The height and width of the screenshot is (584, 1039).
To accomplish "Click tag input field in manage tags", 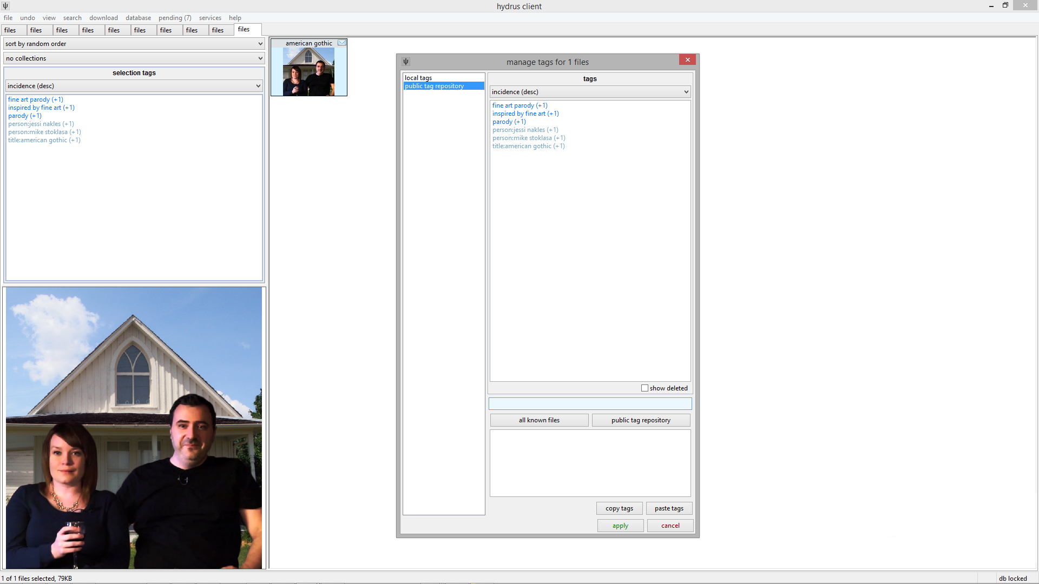I will (x=590, y=403).
